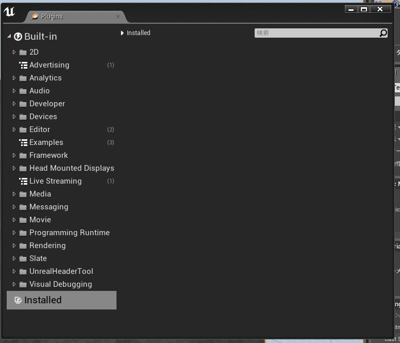Viewport: 400px width, 343px height.
Task: Select the Plugins tab
Action: (x=75, y=17)
